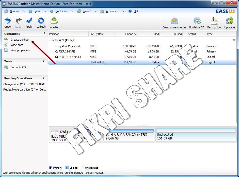Click the Undo toolbar icon

click(7, 21)
